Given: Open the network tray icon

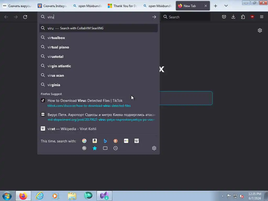Looking at the screenshot, I should [x=235, y=196].
